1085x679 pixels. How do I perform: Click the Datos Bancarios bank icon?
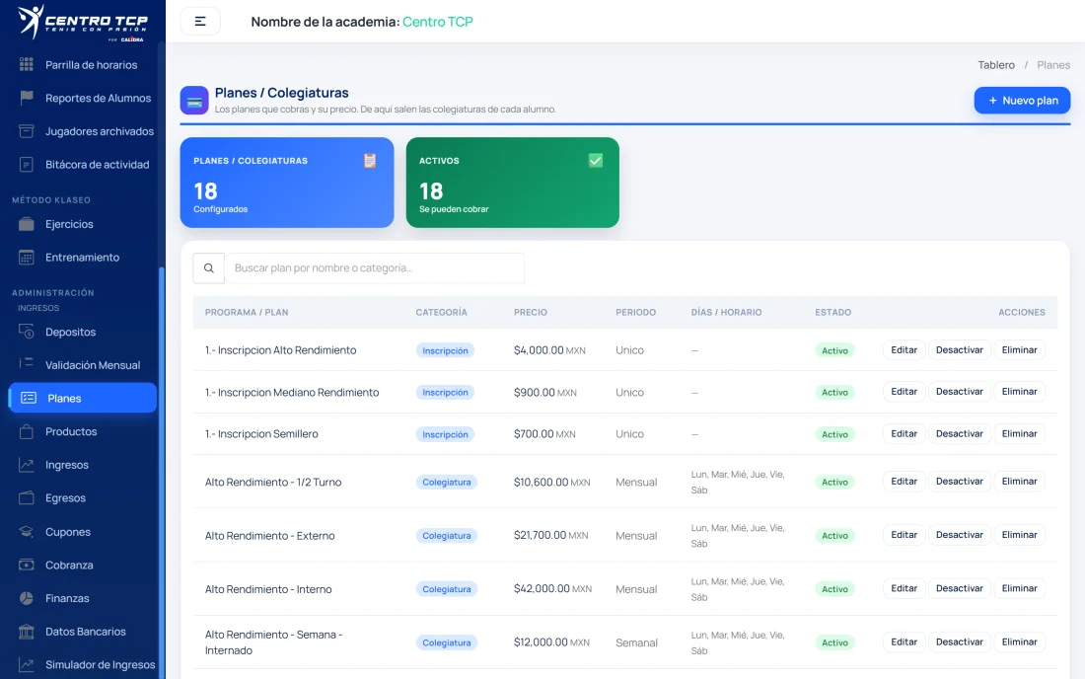pos(27,632)
